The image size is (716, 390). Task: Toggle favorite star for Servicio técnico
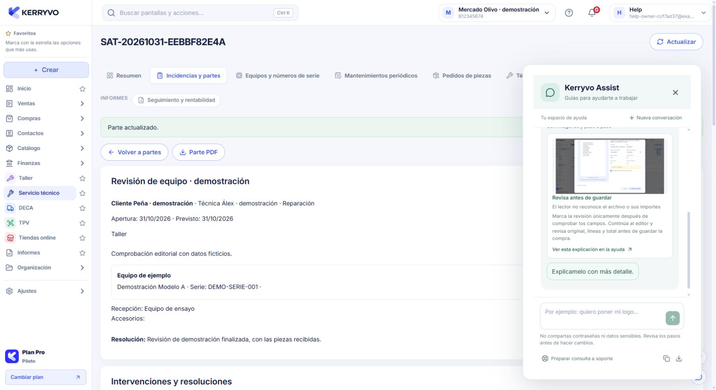pyautogui.click(x=82, y=193)
